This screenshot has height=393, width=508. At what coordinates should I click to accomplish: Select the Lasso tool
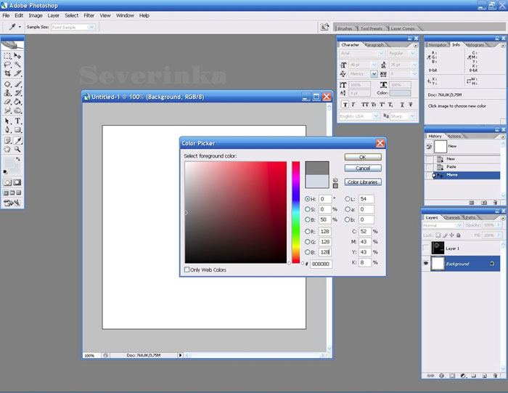pos(7,65)
